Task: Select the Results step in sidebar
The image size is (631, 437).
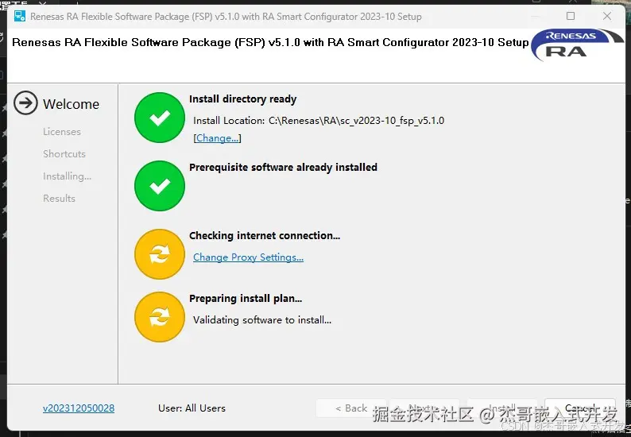Action: (60, 199)
